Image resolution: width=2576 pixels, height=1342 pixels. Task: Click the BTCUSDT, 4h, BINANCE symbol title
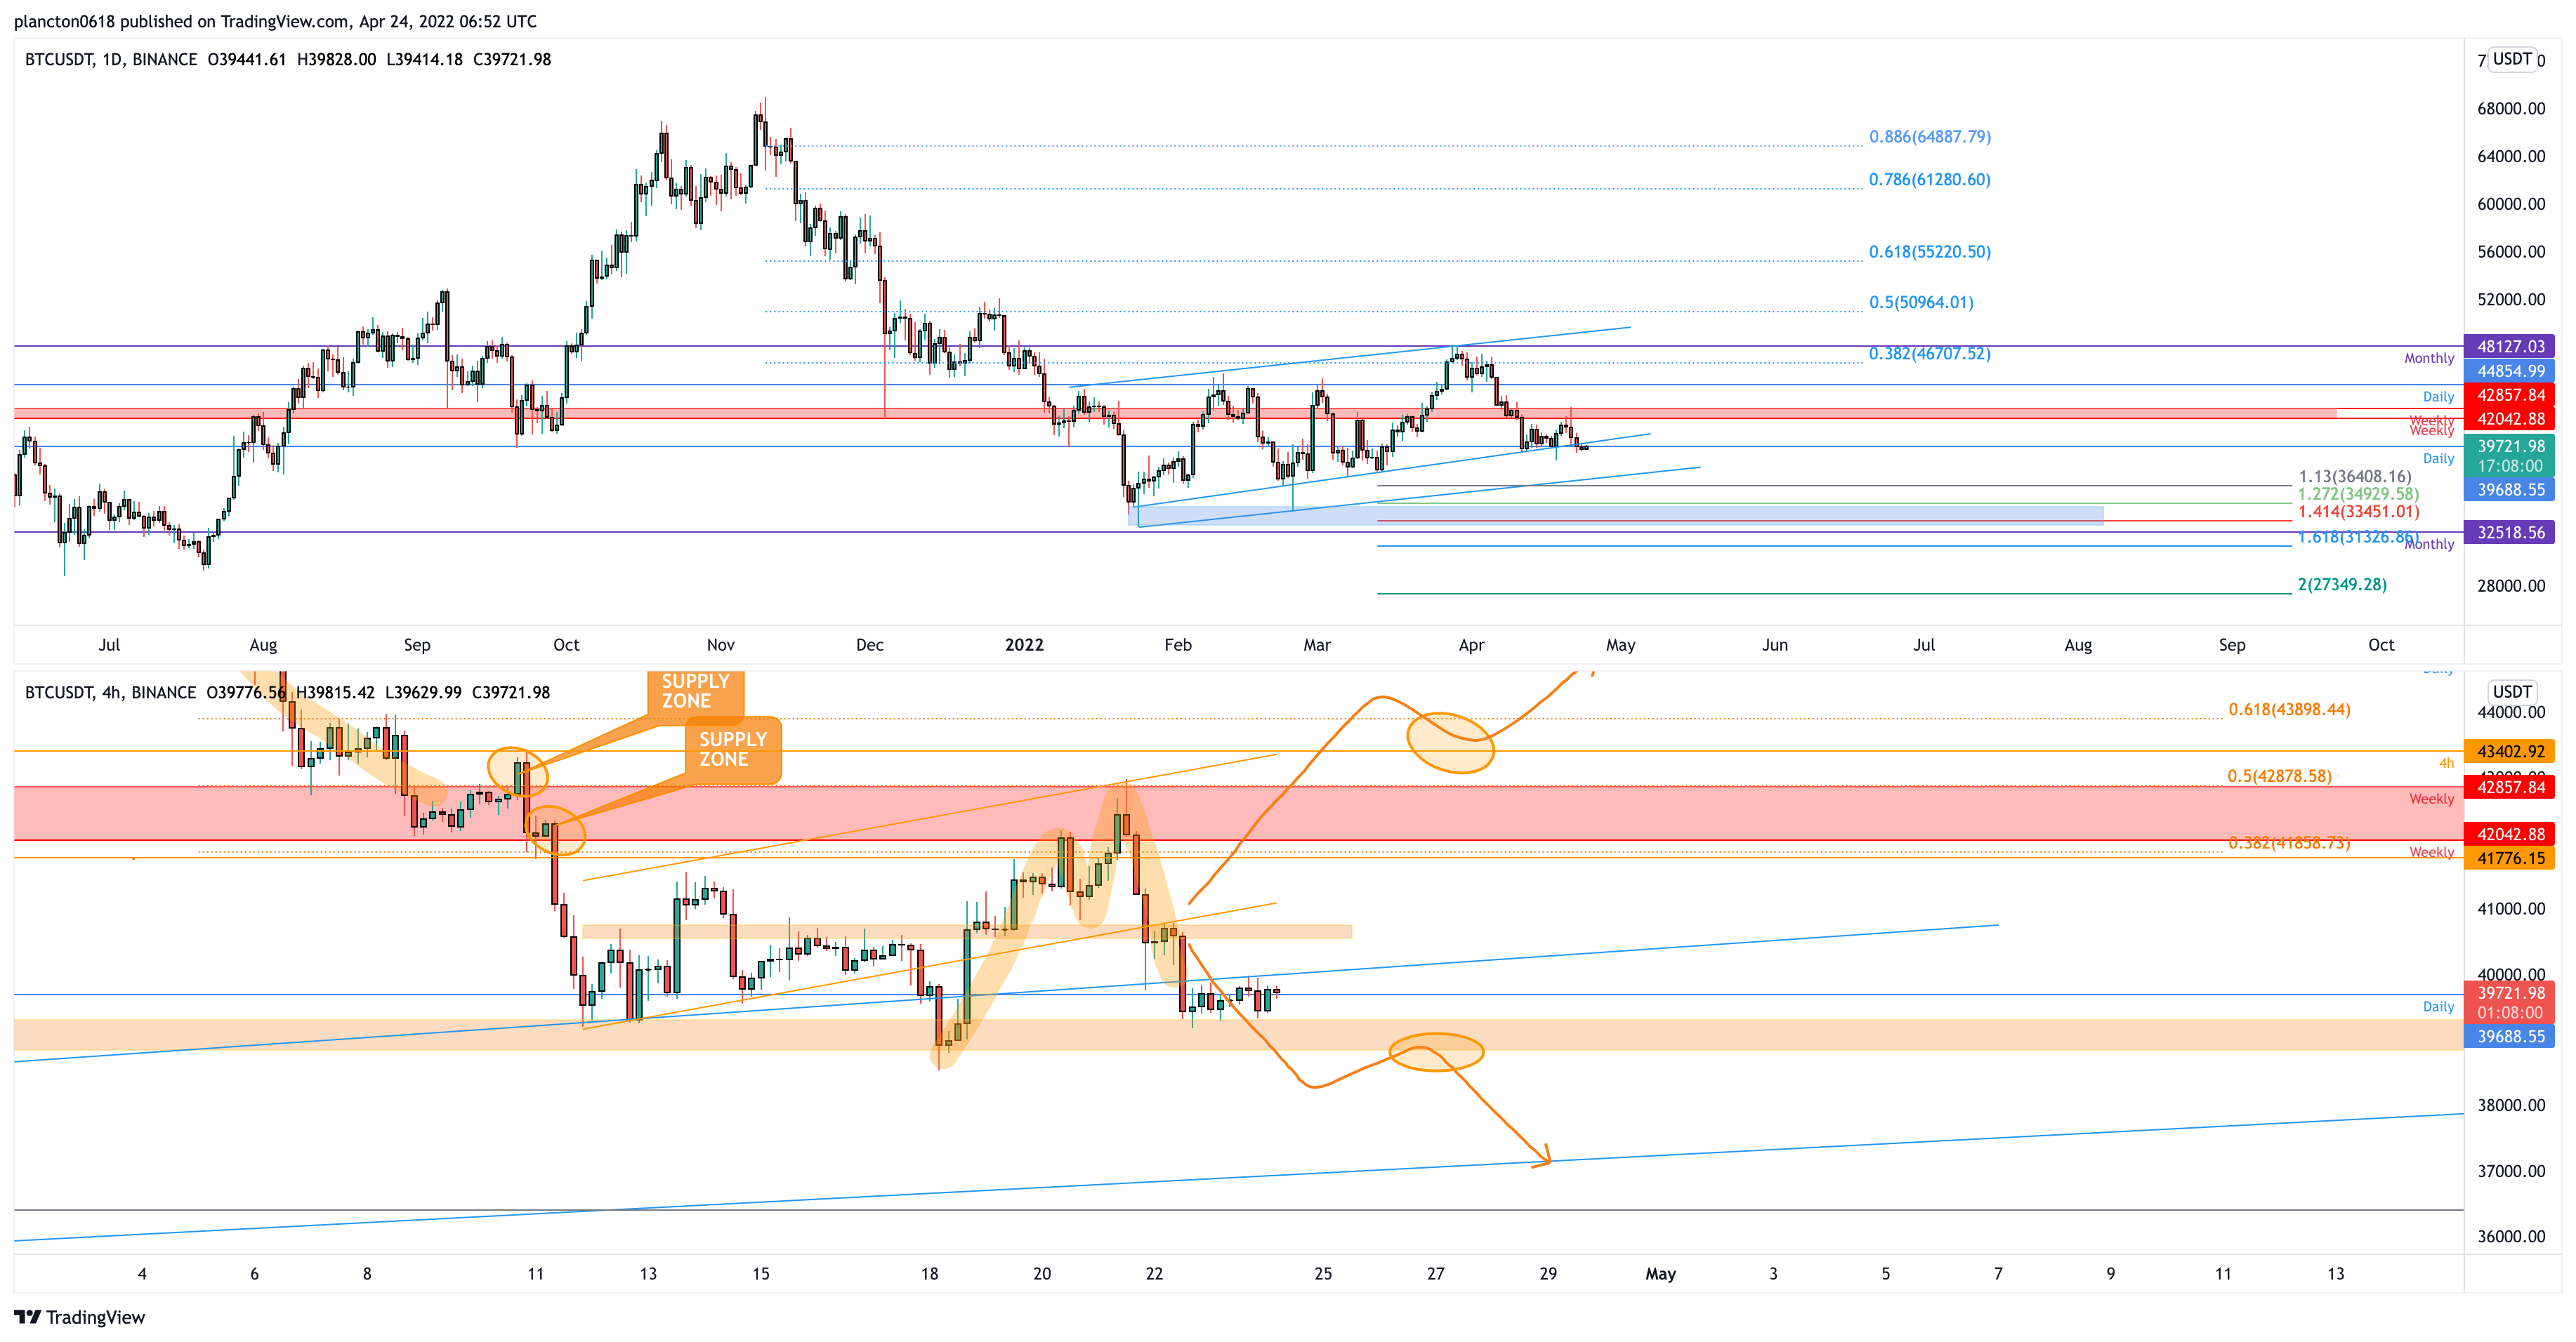pos(110,693)
